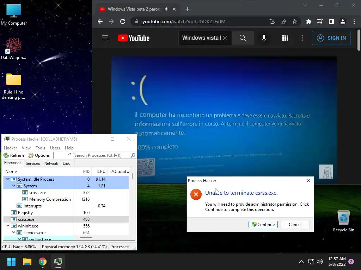
Task: Open Hacker menu in Process Hacker
Action: pos(10,148)
